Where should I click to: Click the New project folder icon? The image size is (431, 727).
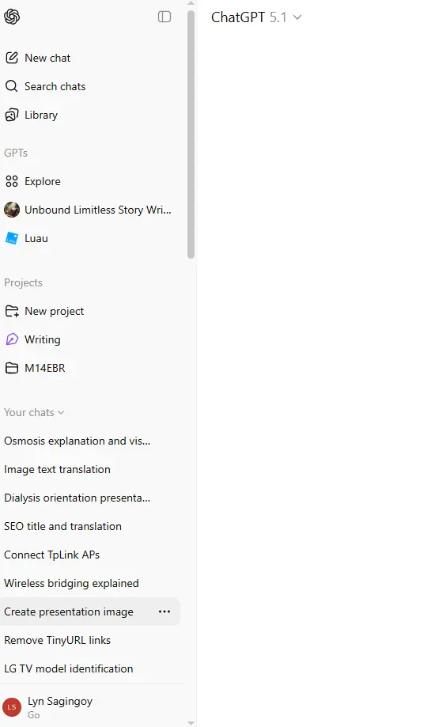(x=12, y=311)
